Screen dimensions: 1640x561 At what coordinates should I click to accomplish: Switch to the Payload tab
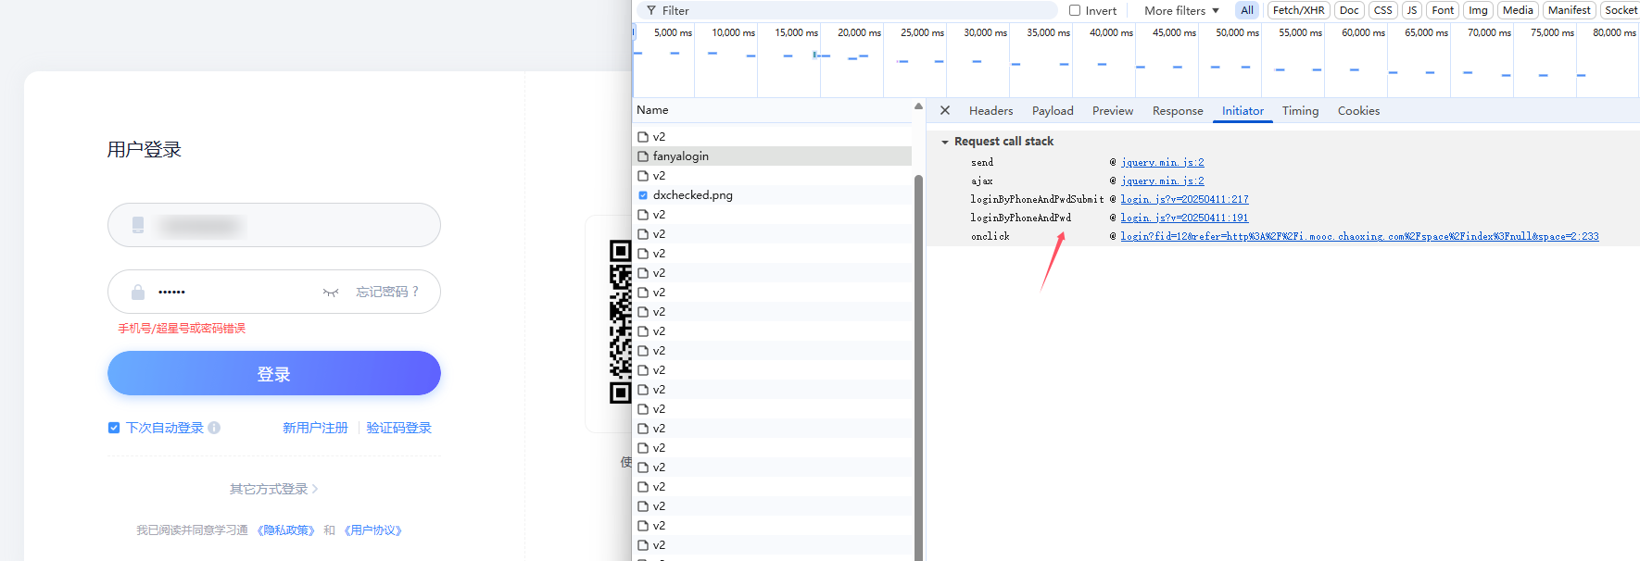[x=1053, y=111]
